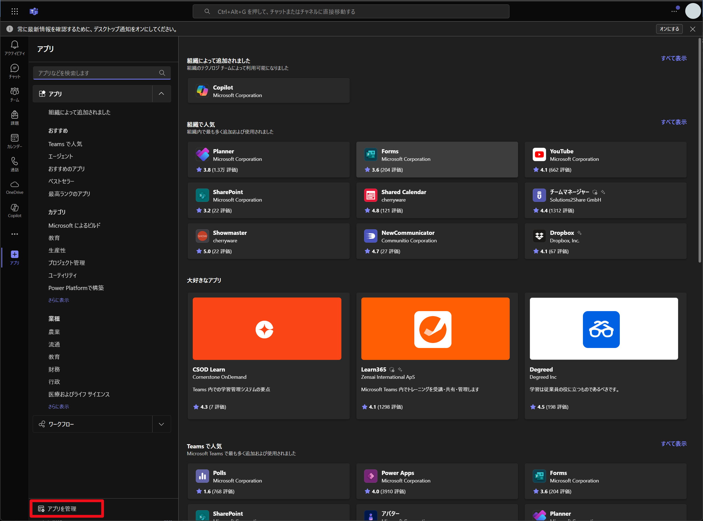Click the Shared Calendar app icon
Image resolution: width=703 pixels, height=521 pixels.
pos(370,195)
